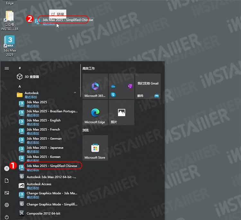Viewport: 241px width, 220px height.
Task: Open Composite 2012 64-bit entry
Action: click(x=48, y=213)
